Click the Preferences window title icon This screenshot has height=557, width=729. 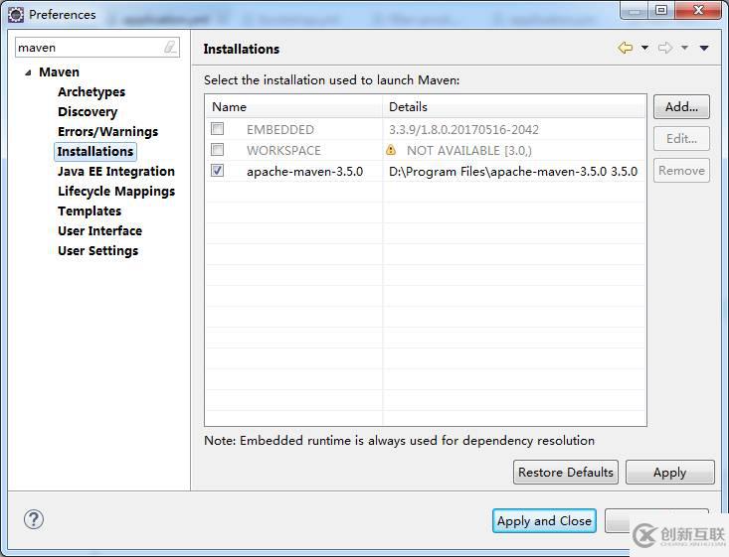pyautogui.click(x=16, y=14)
